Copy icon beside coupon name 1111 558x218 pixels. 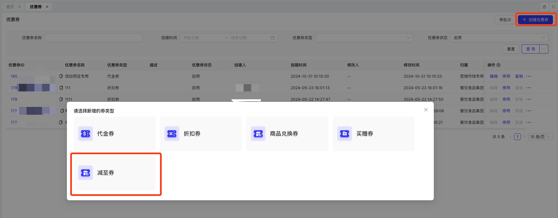[x=61, y=99]
